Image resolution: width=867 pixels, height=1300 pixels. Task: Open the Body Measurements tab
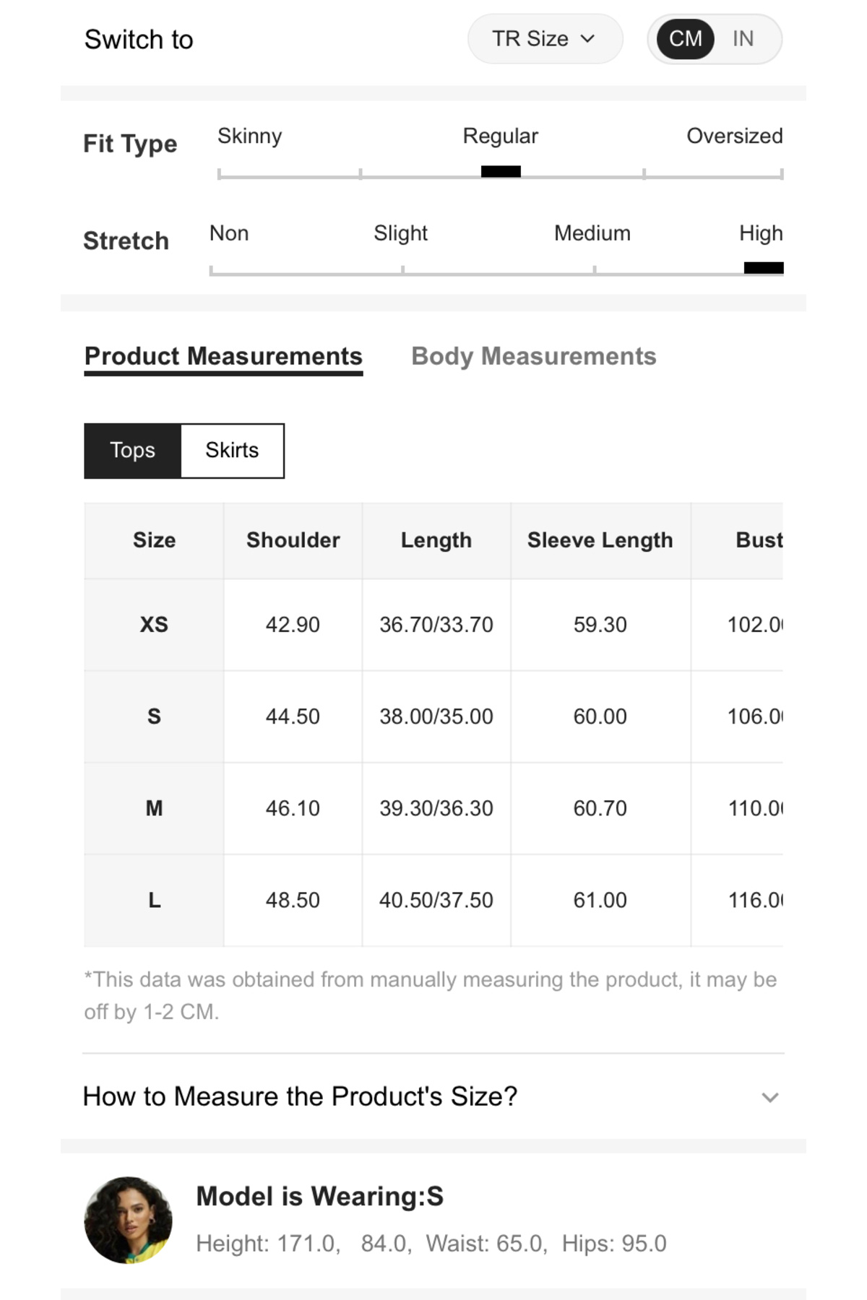coord(533,357)
